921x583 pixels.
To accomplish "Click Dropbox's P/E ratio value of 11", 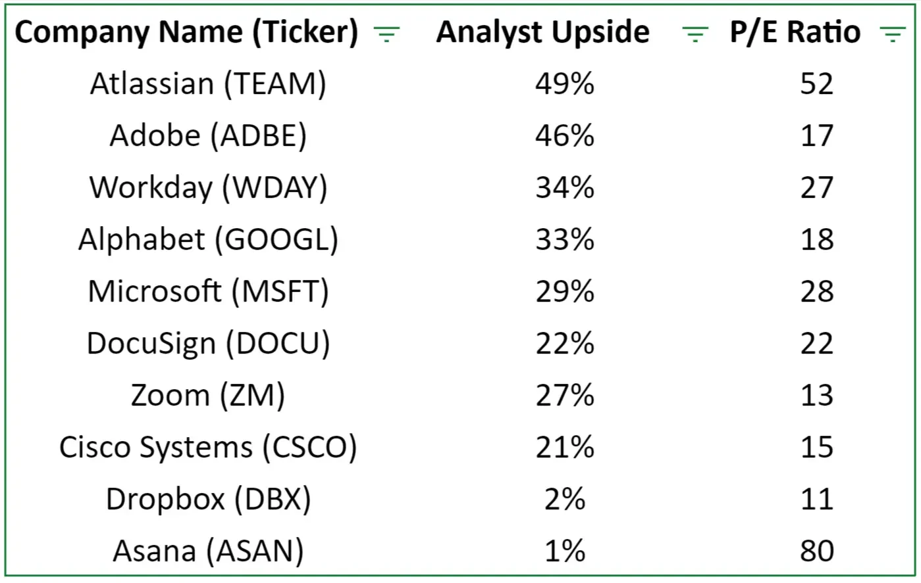I will (817, 500).
